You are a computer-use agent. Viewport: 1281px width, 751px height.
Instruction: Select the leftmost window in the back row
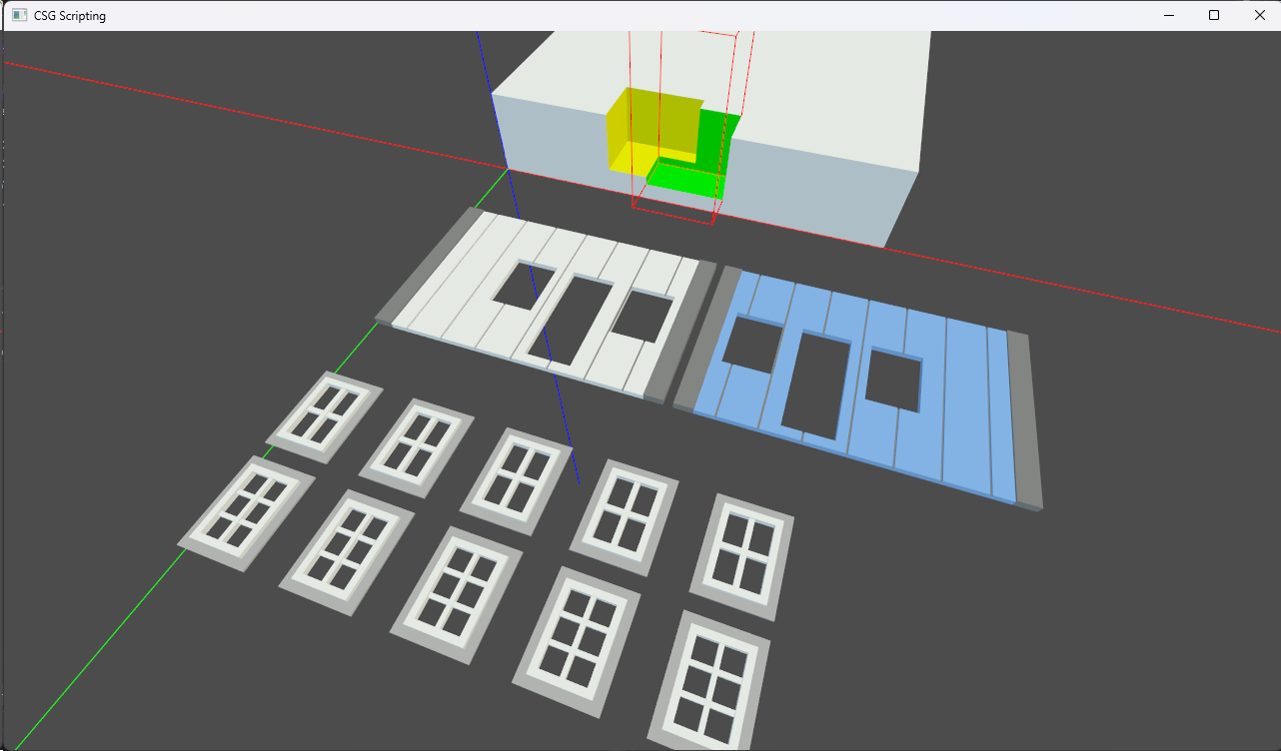coord(324,416)
